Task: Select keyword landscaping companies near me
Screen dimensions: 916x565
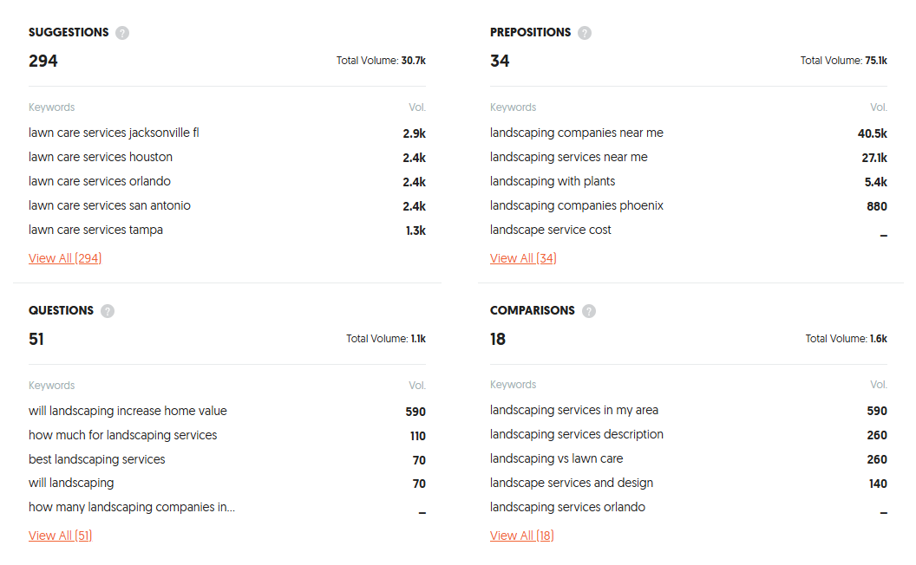Action: (576, 133)
